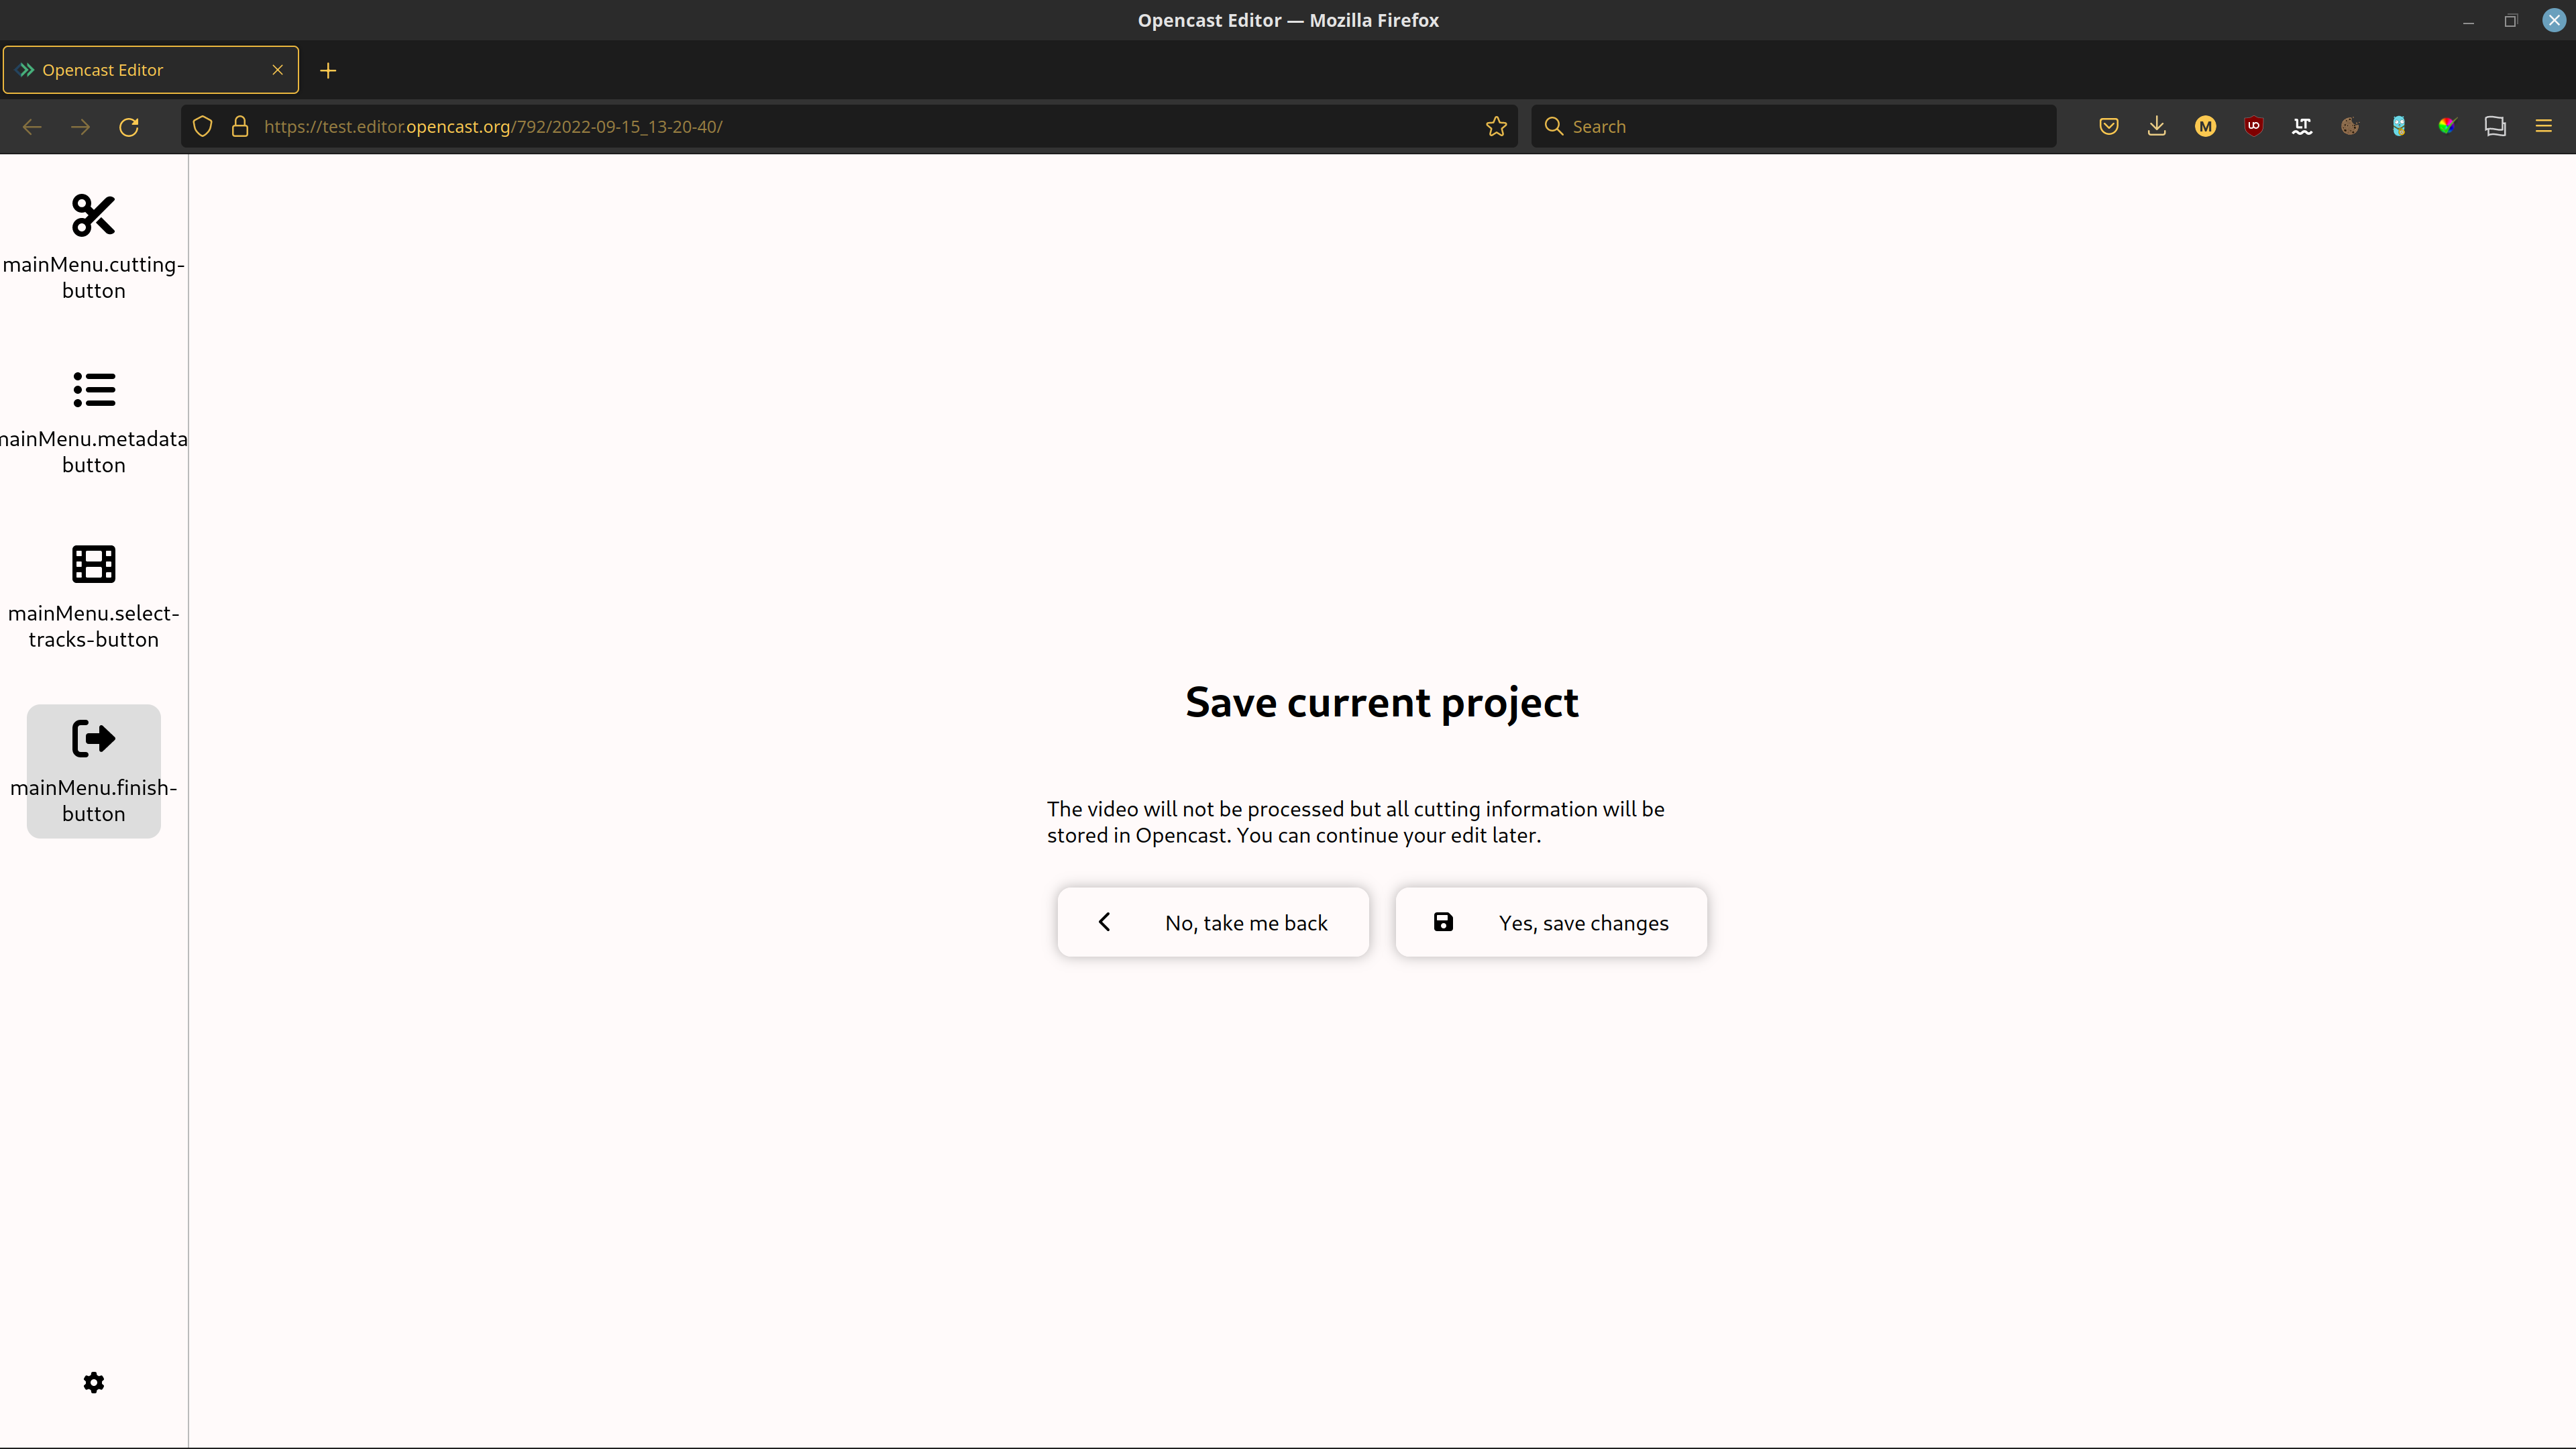Bookmark the current page with the star
Screen dimensions: 2576x1449
[1496, 126]
